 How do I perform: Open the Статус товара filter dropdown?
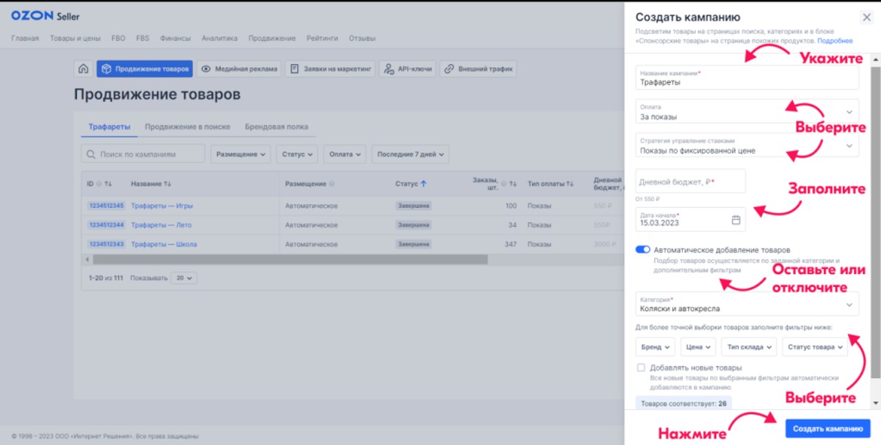tap(815, 347)
